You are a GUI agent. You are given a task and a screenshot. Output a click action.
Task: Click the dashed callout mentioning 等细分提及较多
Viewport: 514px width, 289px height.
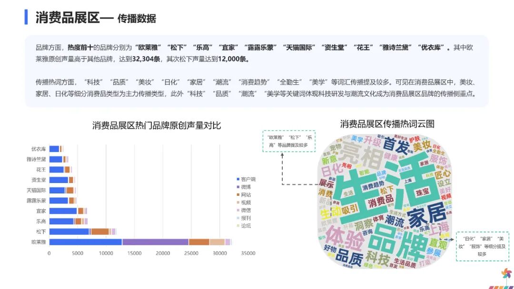482,246
